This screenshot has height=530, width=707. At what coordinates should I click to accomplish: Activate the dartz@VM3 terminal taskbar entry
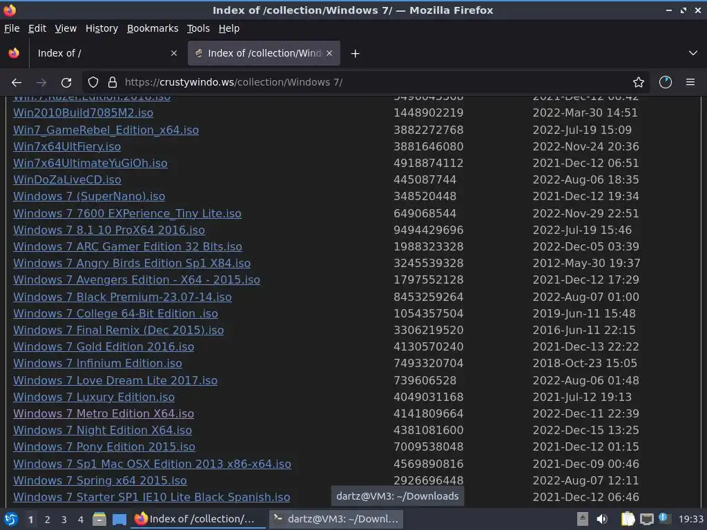point(336,519)
